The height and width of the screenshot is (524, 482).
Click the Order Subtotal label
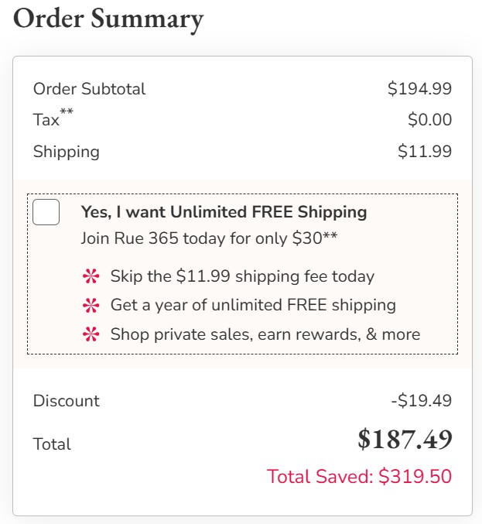(89, 89)
